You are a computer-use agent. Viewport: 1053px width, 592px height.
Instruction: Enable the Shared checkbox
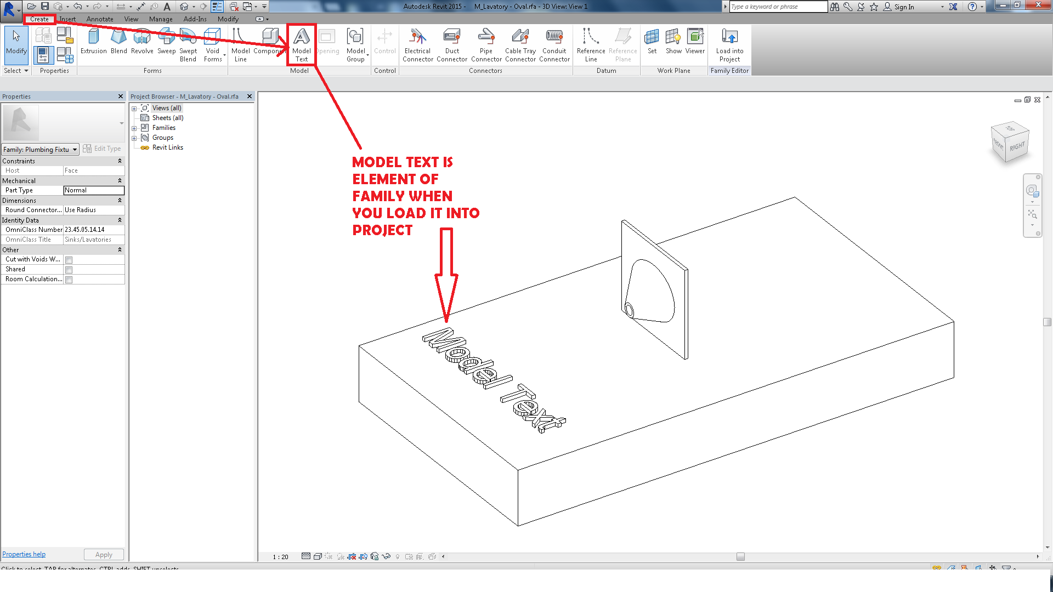coord(69,269)
